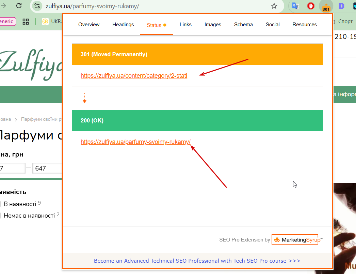This screenshot has height=279, width=356.
Task: Select the В наявності filter option
Action: pyautogui.click(x=20, y=204)
